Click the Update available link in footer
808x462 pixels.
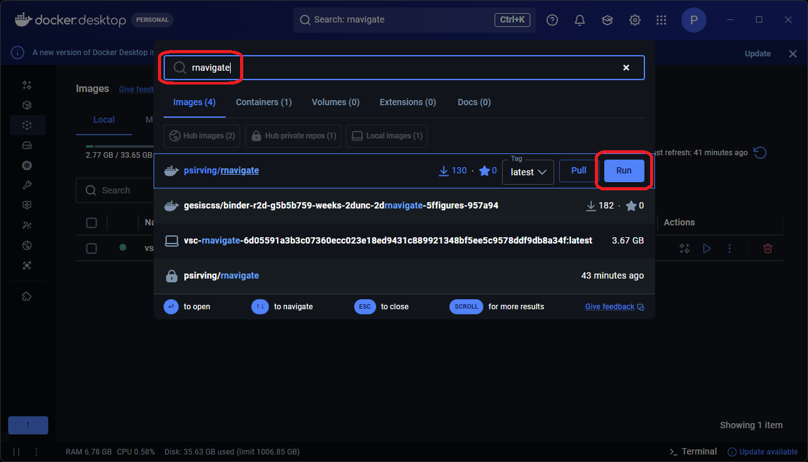point(762,451)
